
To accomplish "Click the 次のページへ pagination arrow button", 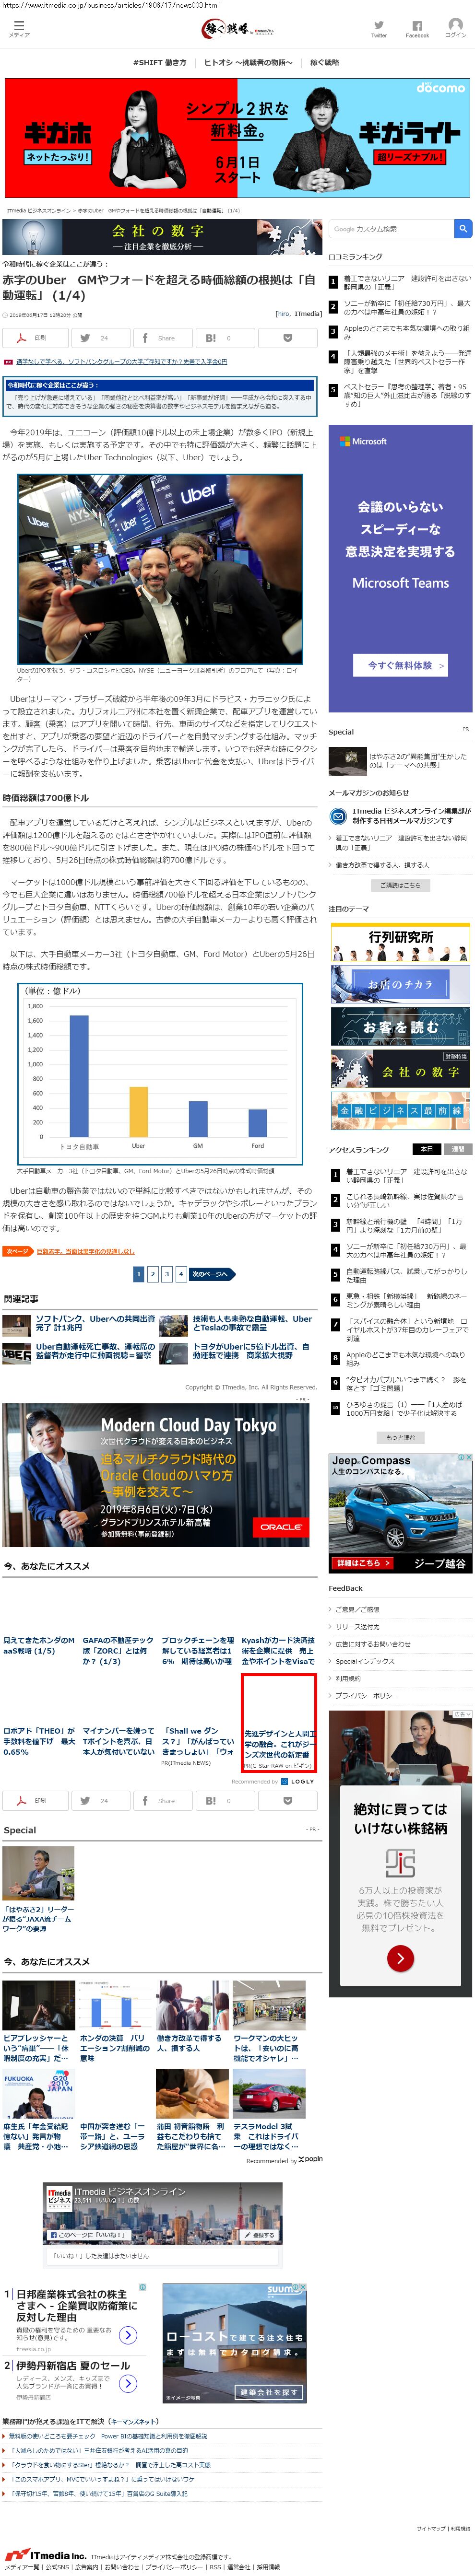I will (212, 1274).
